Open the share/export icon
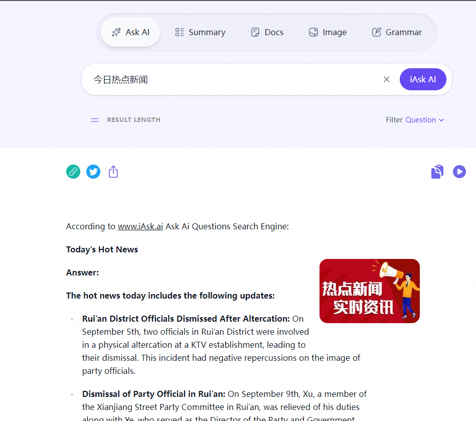476x421 pixels. click(113, 171)
